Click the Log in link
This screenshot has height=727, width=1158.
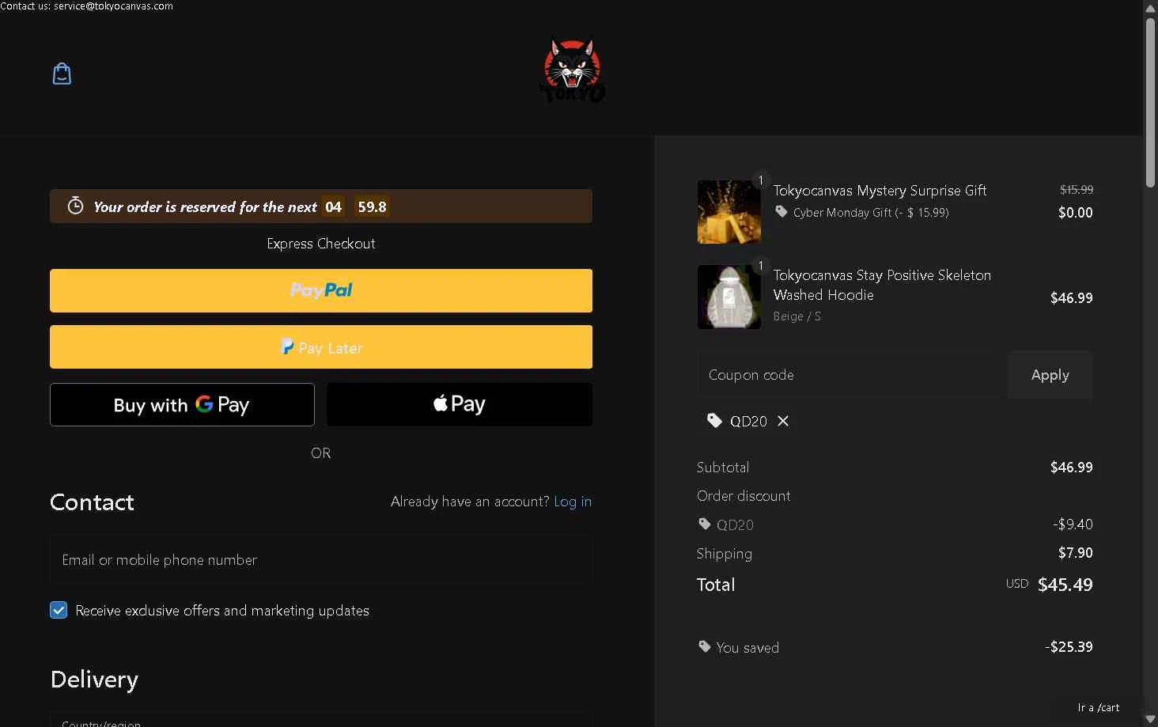573,502
